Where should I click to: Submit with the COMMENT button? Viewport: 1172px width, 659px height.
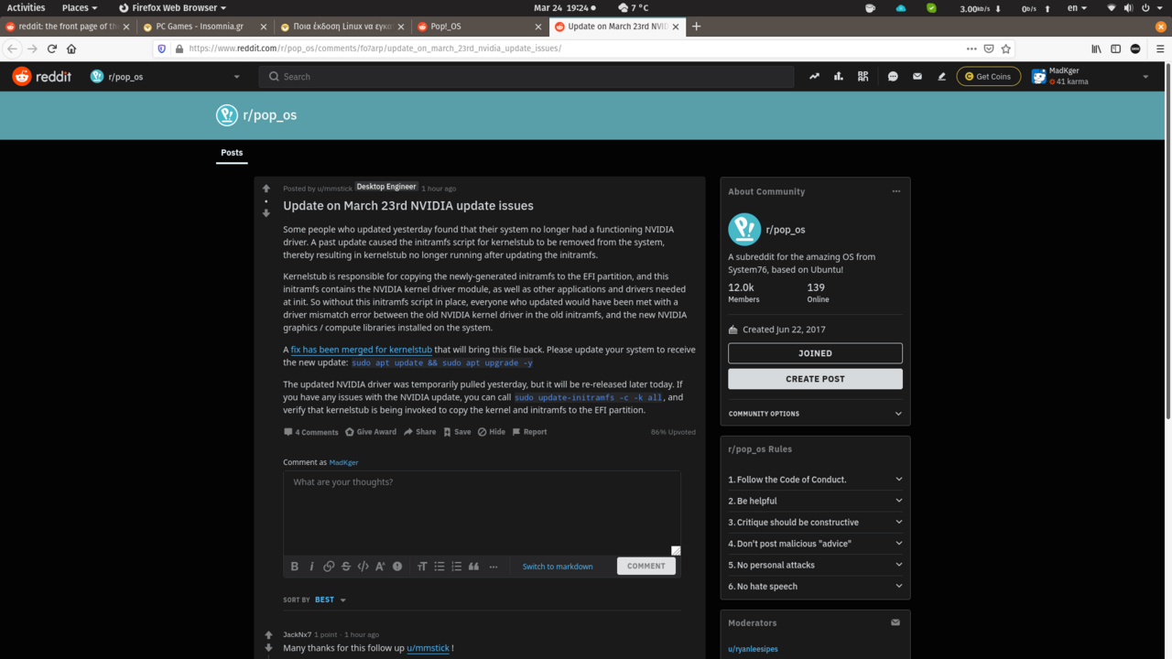click(646, 566)
